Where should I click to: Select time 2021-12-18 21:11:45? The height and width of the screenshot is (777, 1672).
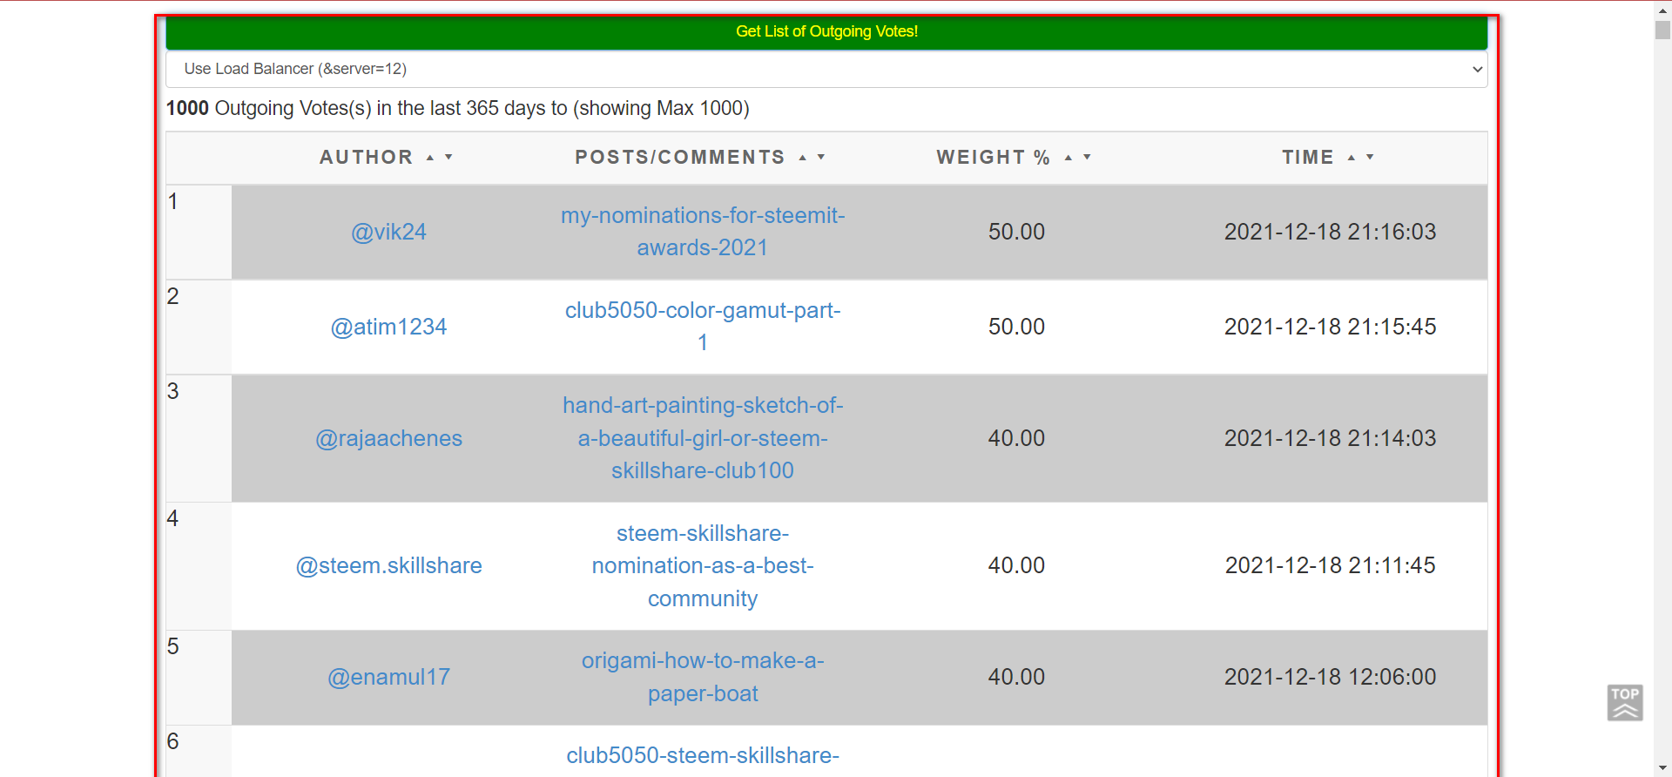1330,565
